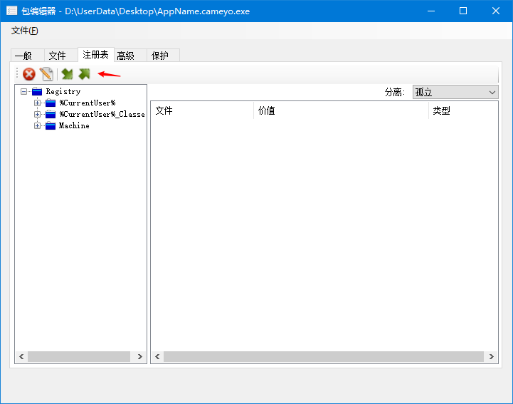Viewport: 513px width, 404px height.
Task: Click the 价值 column header
Action: 342,110
